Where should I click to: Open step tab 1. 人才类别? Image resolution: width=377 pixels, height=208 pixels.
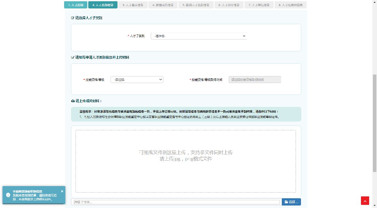76,5
